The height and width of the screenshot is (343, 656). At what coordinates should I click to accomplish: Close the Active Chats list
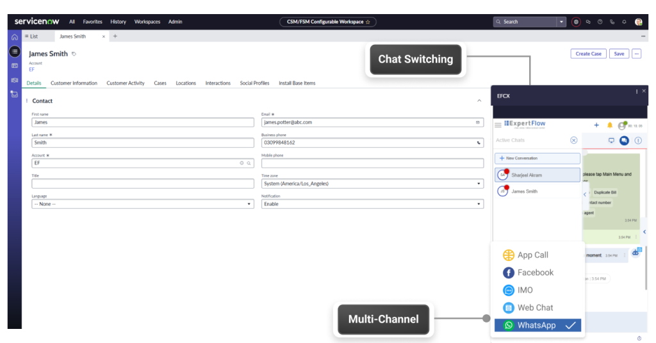(573, 140)
